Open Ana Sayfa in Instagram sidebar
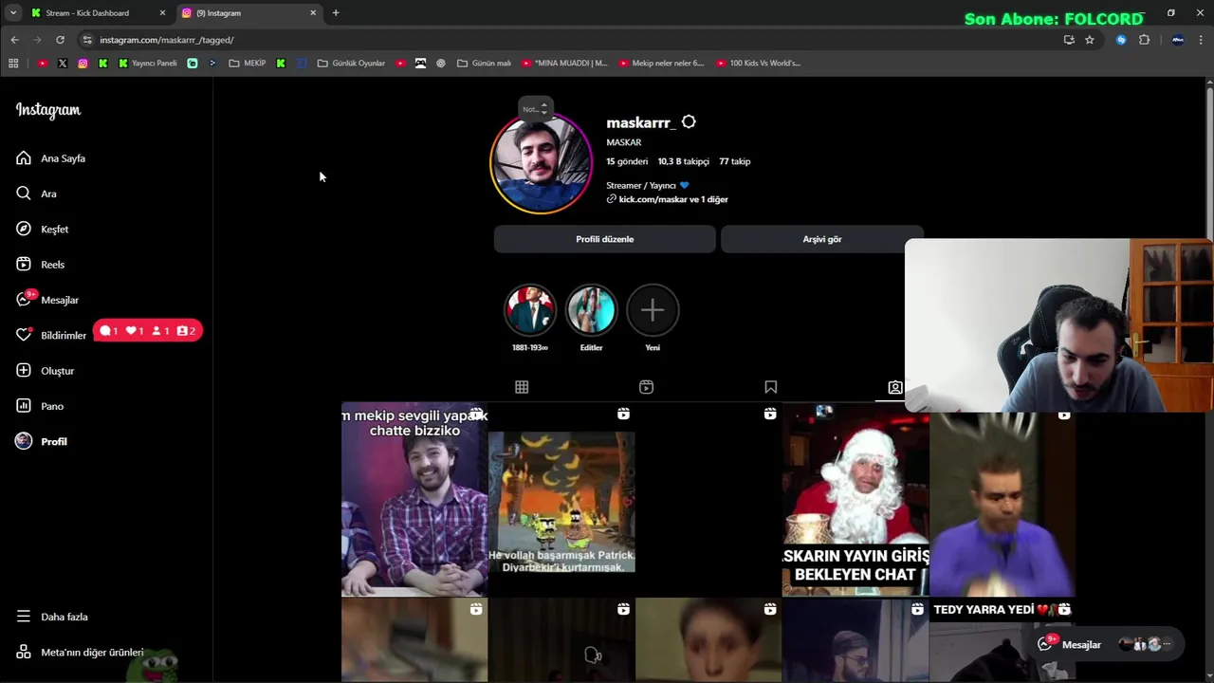Image resolution: width=1214 pixels, height=683 pixels. [x=51, y=158]
